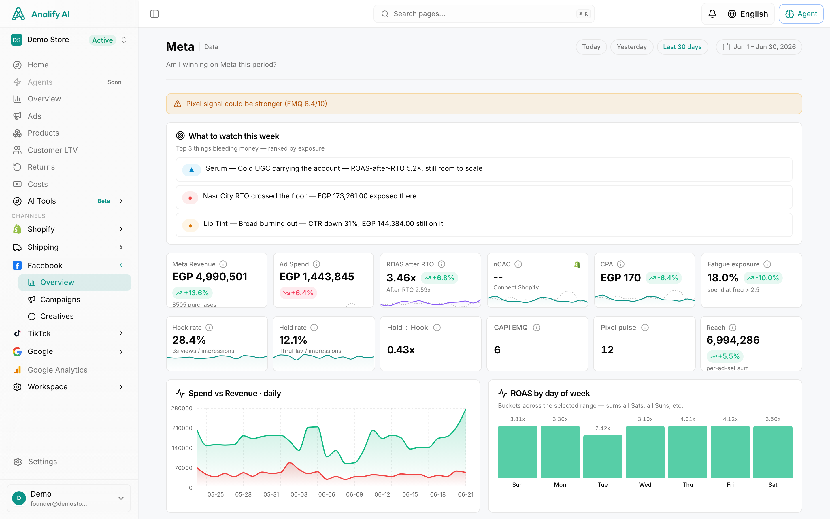Click the CAPI EMQ info icon
The width and height of the screenshot is (830, 519).
click(x=537, y=328)
